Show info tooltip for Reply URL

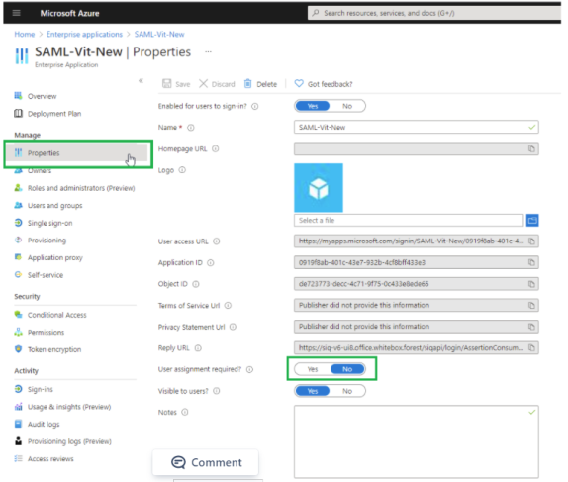tap(198, 348)
